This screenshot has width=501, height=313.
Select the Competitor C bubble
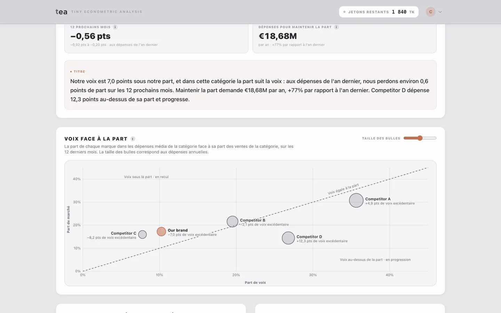pos(142,234)
